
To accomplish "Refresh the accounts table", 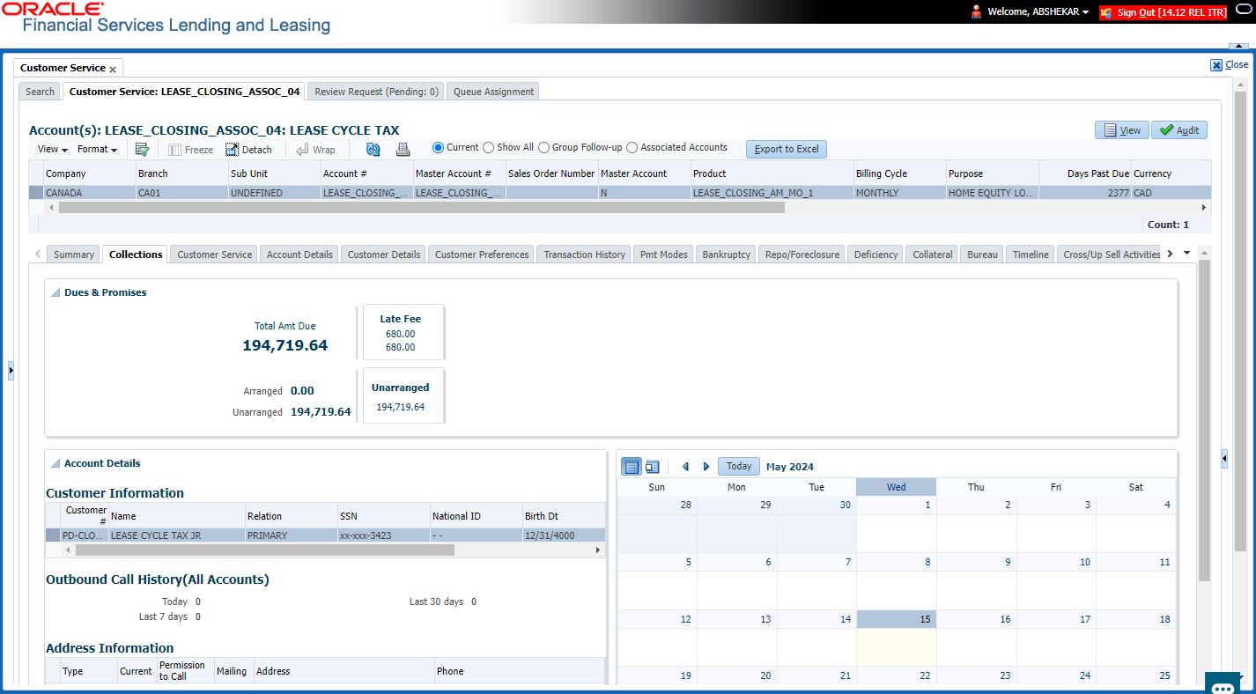I will (x=373, y=150).
